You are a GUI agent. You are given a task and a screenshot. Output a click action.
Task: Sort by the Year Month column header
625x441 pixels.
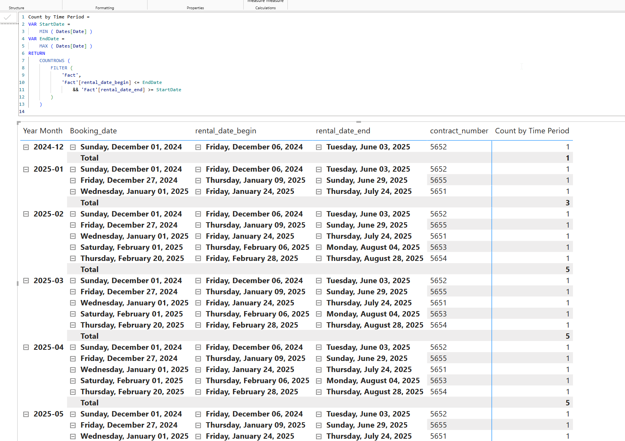[x=43, y=131]
